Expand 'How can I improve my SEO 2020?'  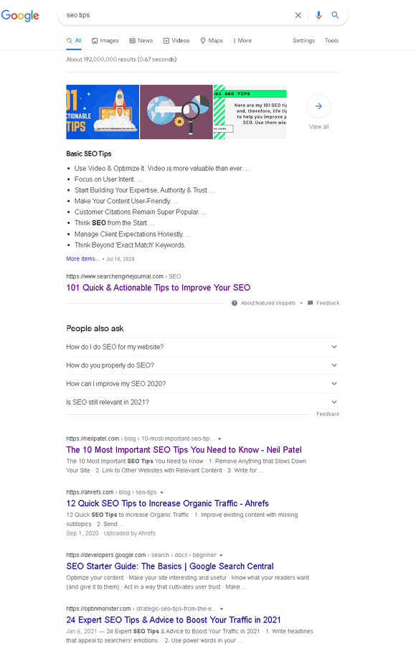click(202, 383)
